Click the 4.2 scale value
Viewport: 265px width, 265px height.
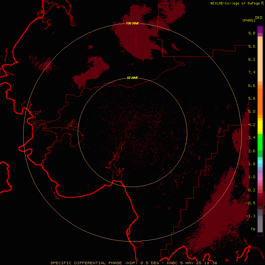click(252, 125)
